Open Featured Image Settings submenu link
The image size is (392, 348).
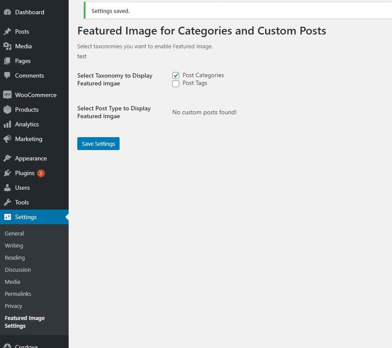(x=25, y=322)
